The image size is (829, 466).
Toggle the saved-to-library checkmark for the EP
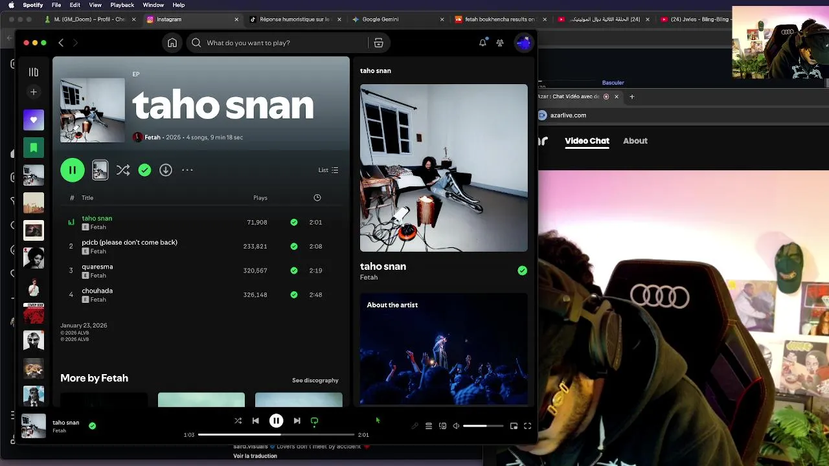pyautogui.click(x=144, y=170)
